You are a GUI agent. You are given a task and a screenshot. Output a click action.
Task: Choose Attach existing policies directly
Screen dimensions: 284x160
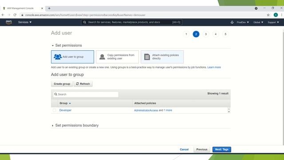click(162, 57)
